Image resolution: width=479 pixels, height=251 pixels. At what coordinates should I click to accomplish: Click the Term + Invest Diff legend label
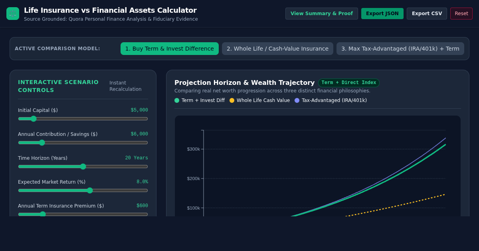click(x=203, y=100)
